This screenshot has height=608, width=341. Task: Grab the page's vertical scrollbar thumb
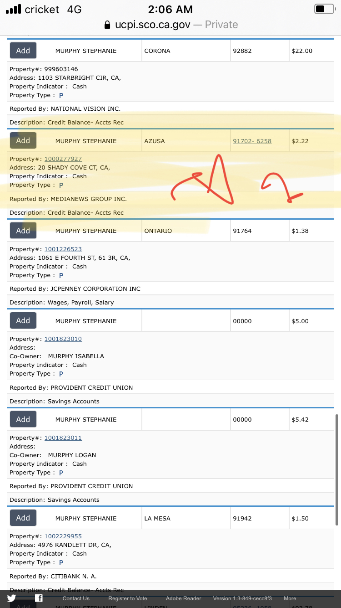[x=336, y=469]
